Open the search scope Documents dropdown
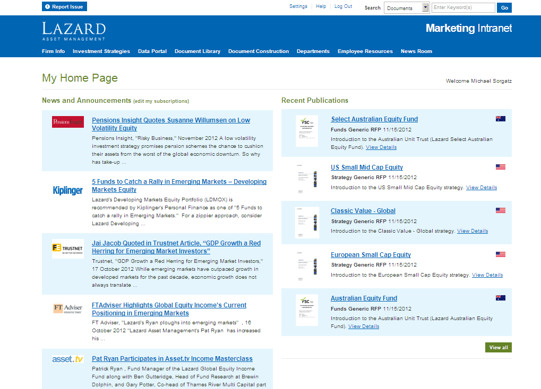This screenshot has width=541, height=389. click(x=407, y=7)
